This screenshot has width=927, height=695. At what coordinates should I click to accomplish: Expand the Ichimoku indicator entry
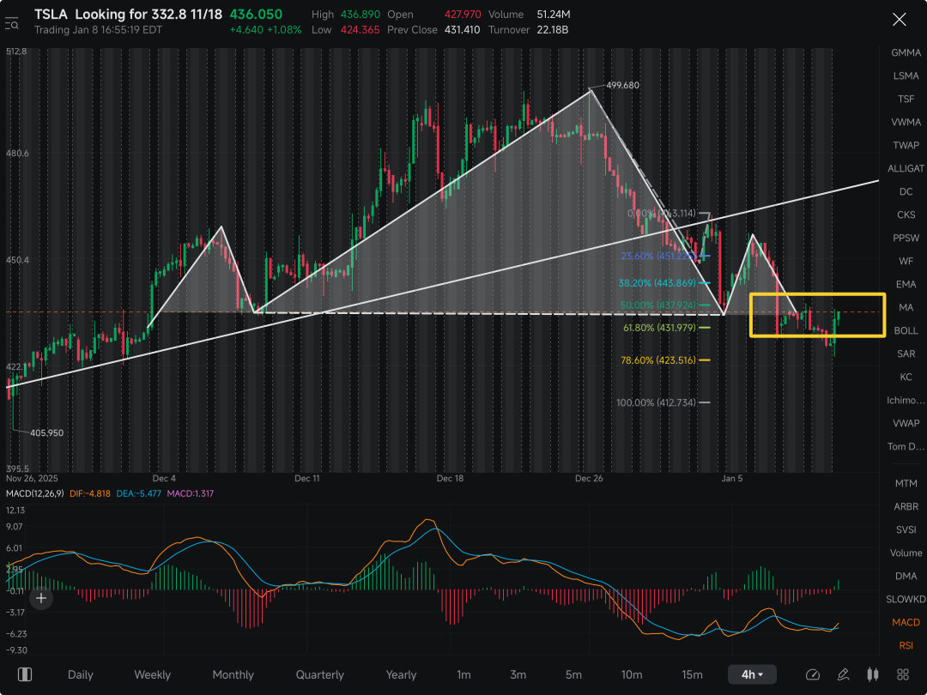(906, 400)
